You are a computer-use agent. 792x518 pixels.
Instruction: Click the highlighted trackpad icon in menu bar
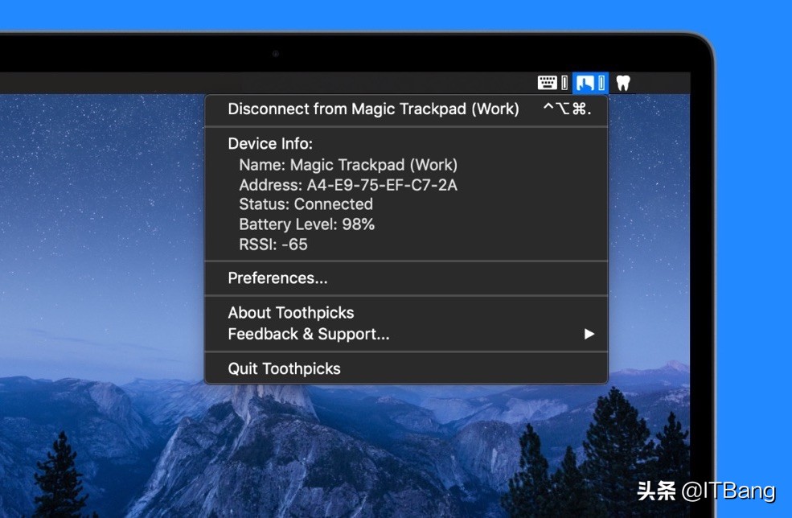pos(585,83)
